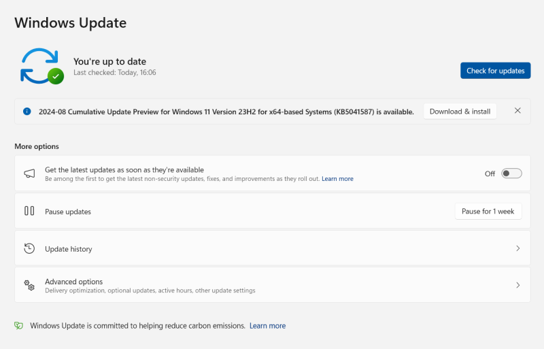Click the Advanced options gear icon
This screenshot has height=349, width=544.
pos(29,285)
